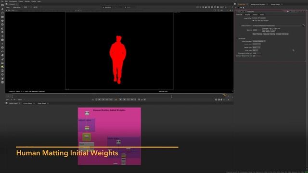
Task: Open the Workspace menu
Action: (x=13, y=1)
